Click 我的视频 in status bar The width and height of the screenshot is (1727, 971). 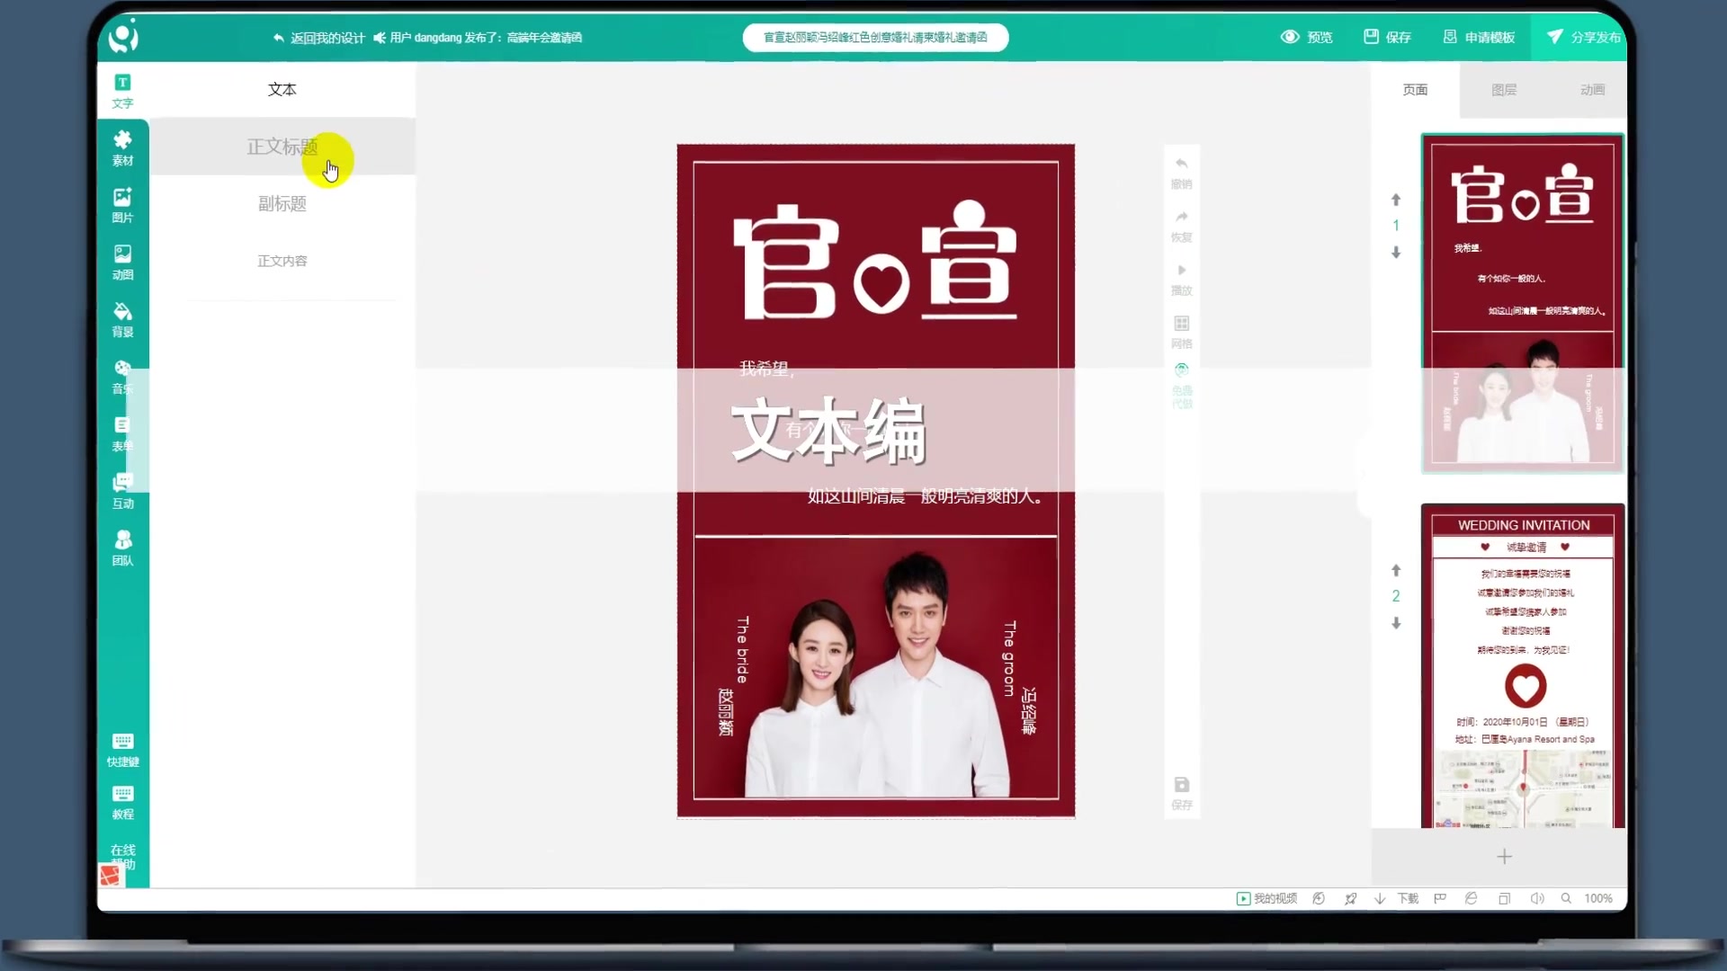[x=1266, y=898]
